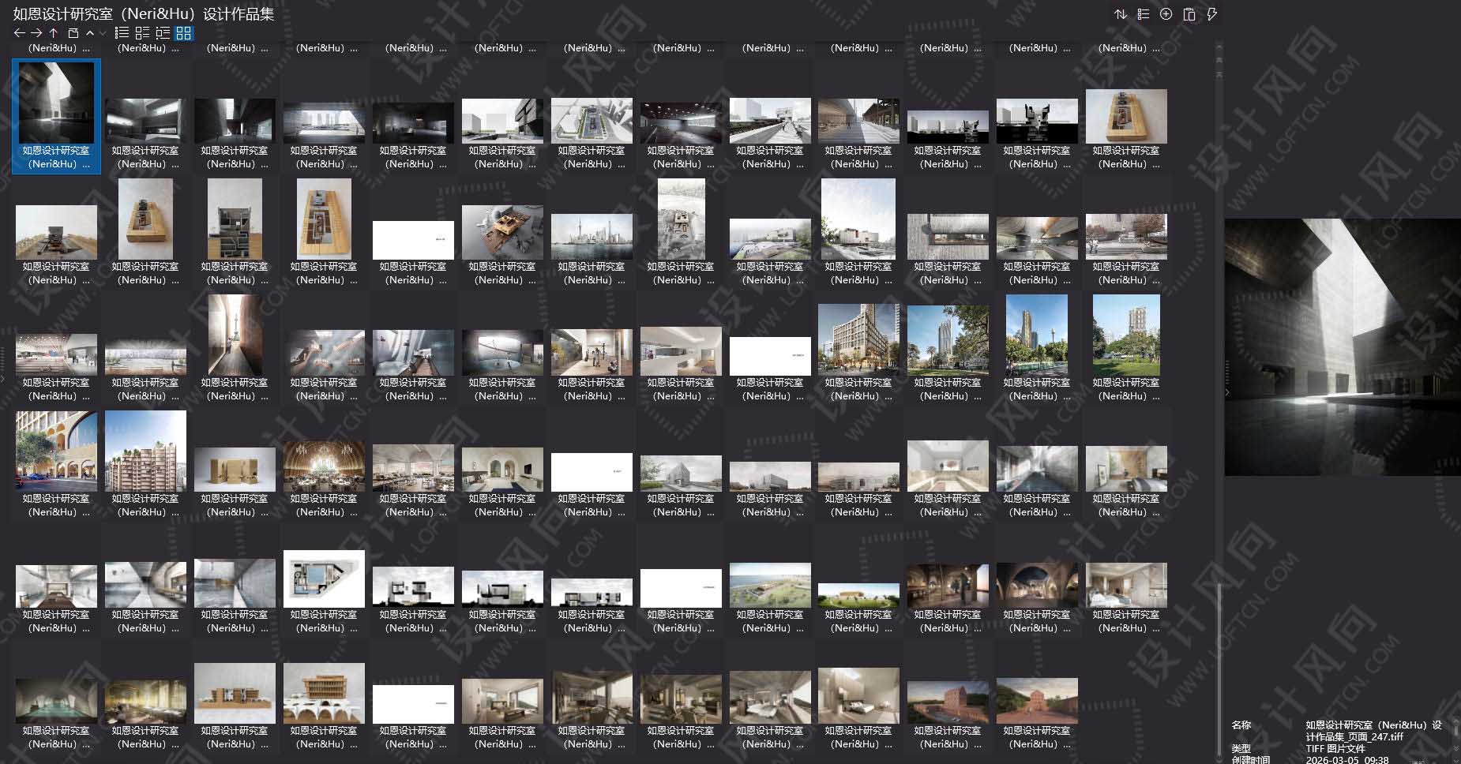Expand the collapse chevron next to view icons
1461x764 pixels.
tap(89, 32)
